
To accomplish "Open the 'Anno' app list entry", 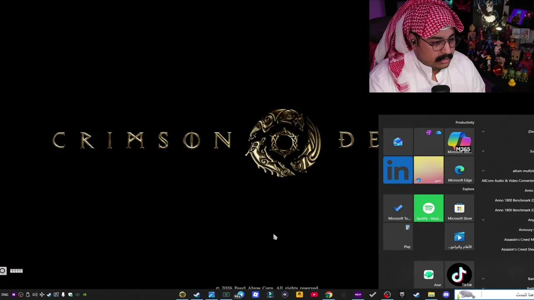I will coord(529,190).
